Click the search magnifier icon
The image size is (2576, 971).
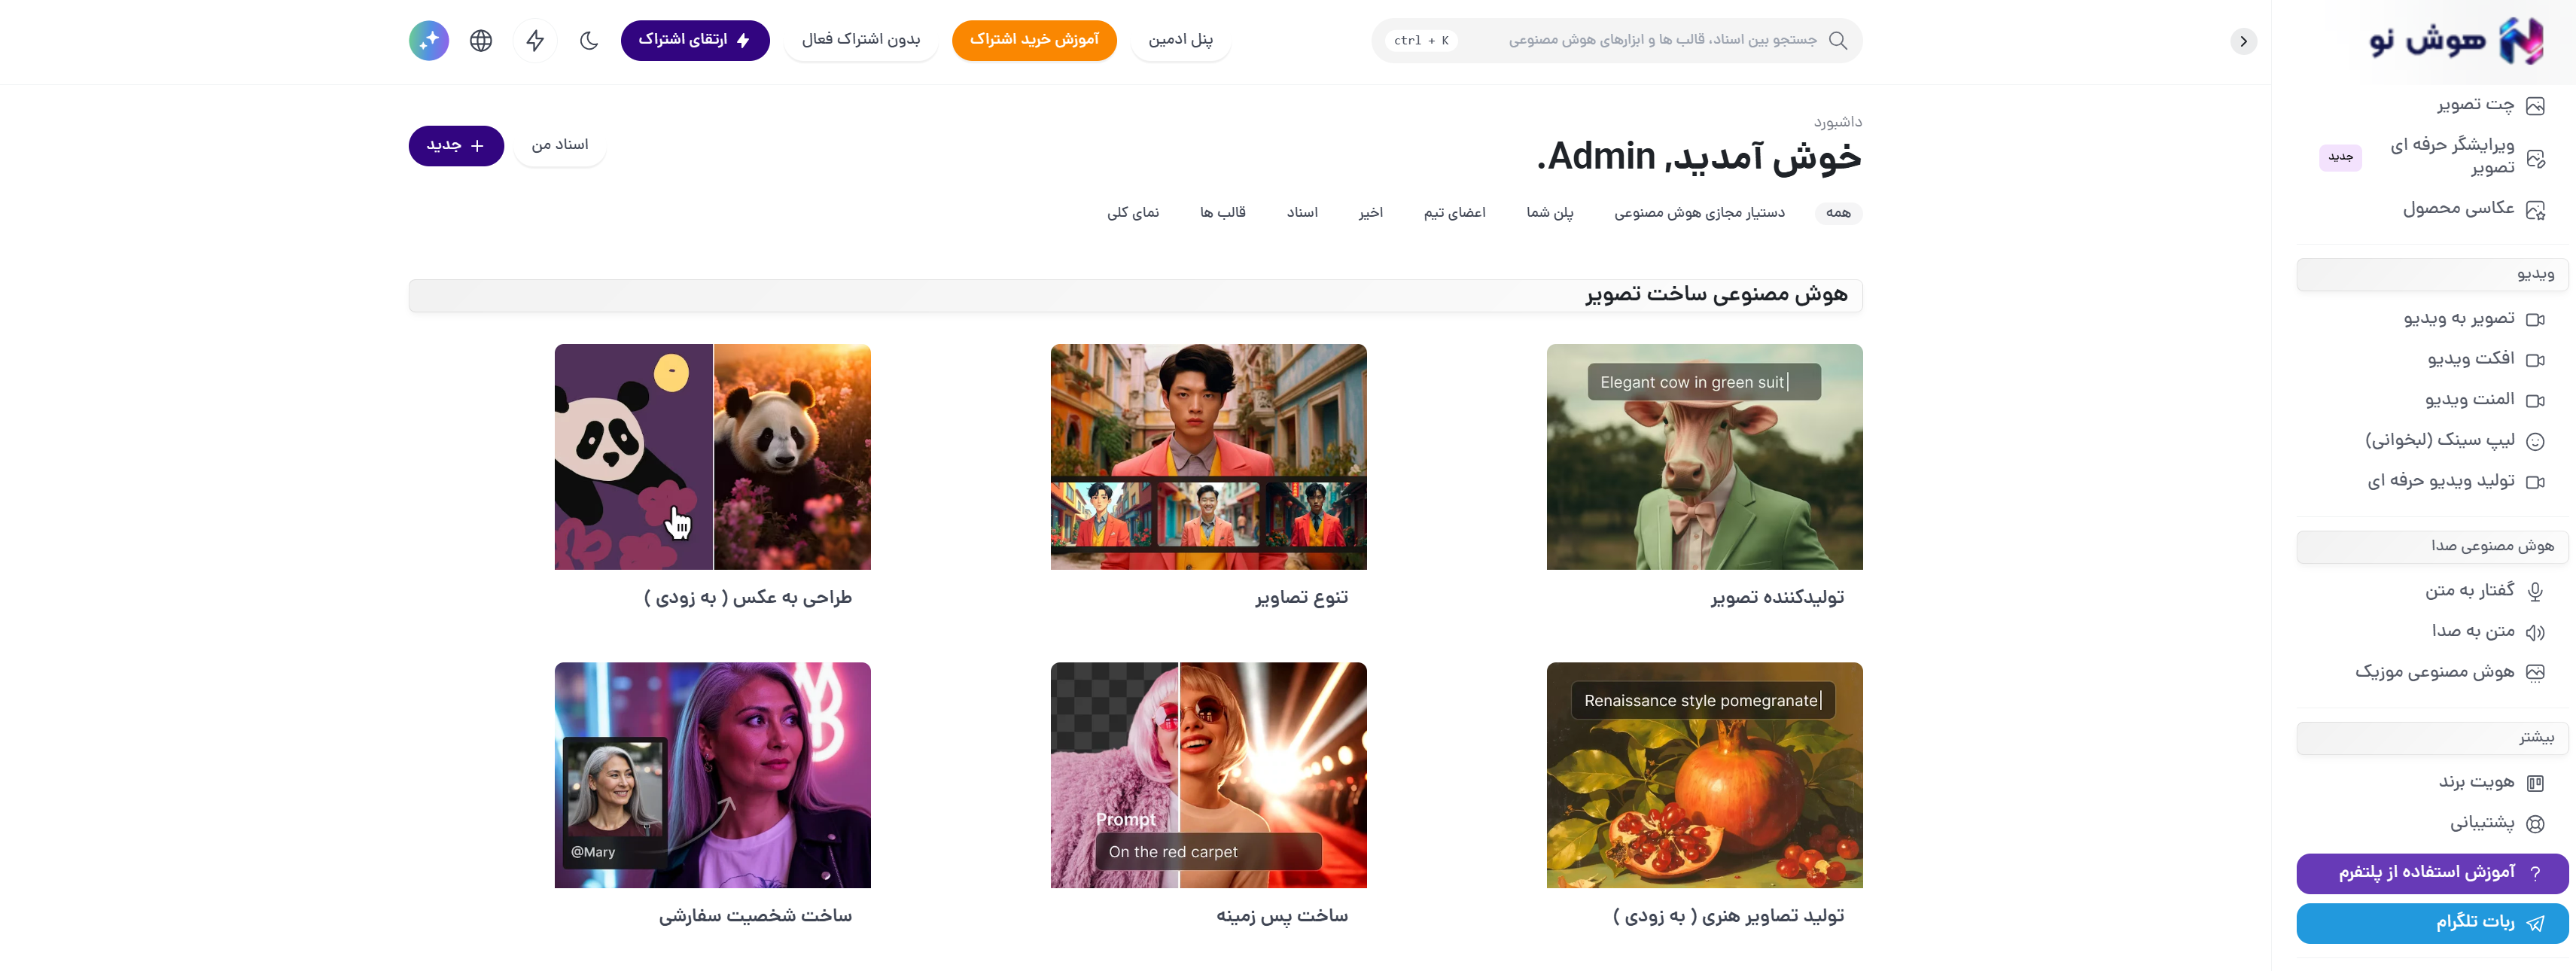[1838, 40]
